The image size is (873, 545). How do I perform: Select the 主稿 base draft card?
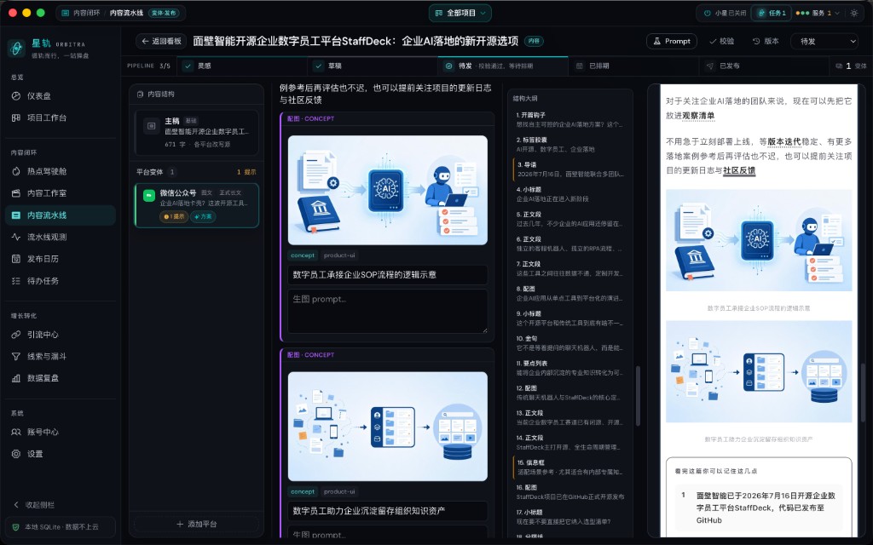pyautogui.click(x=197, y=132)
